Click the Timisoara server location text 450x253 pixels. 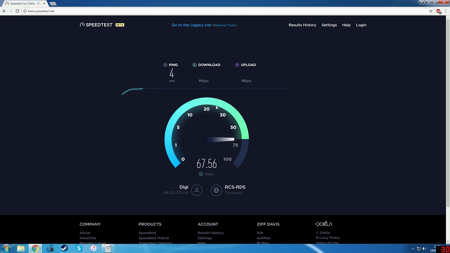pos(234,193)
